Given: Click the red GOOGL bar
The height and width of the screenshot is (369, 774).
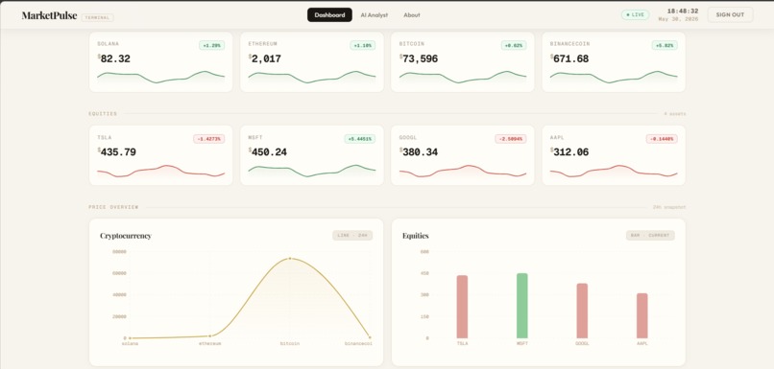Looking at the screenshot, I should (582, 311).
